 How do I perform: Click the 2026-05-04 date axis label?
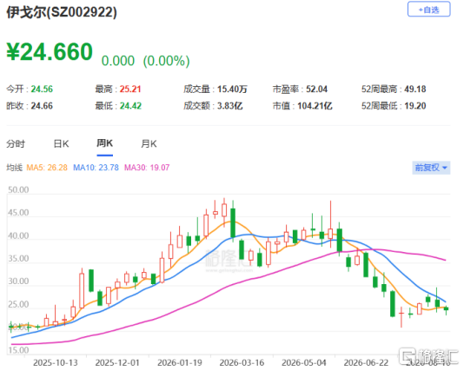pyautogui.click(x=304, y=362)
